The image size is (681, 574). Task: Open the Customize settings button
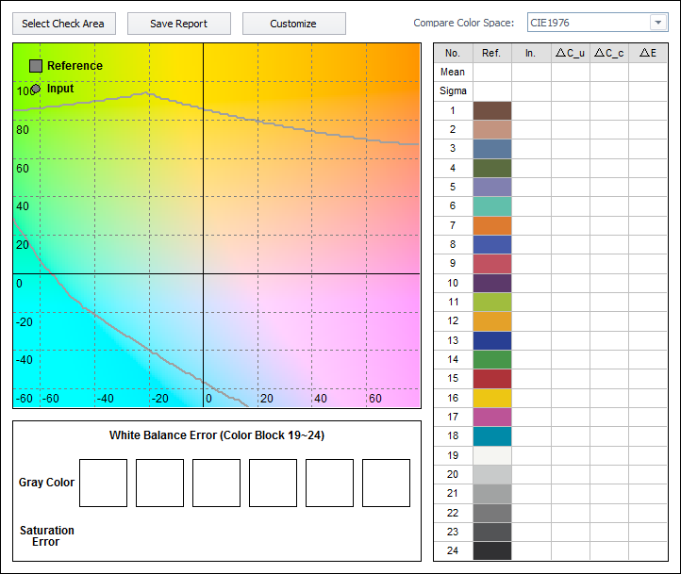point(293,24)
